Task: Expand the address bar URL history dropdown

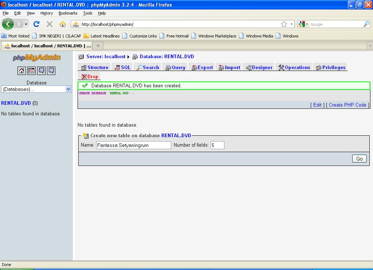Action: 291,24
